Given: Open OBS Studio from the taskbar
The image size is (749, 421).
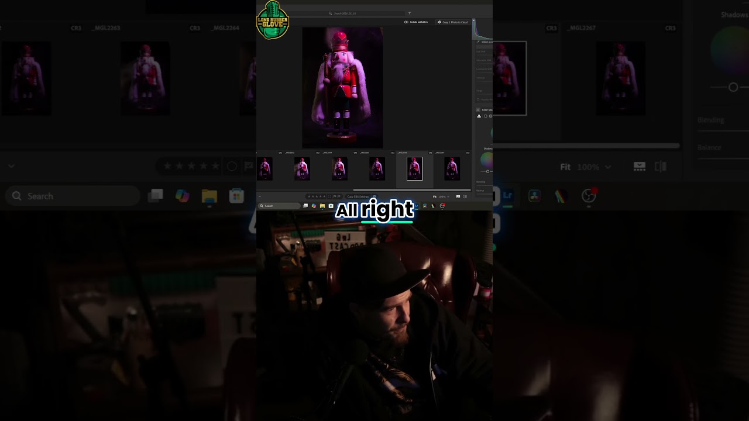Looking at the screenshot, I should click(442, 206).
